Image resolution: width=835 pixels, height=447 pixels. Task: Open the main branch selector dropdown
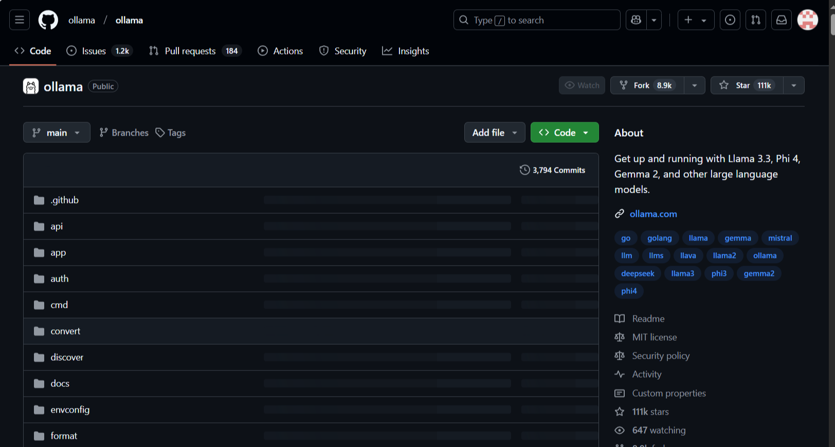(57, 133)
